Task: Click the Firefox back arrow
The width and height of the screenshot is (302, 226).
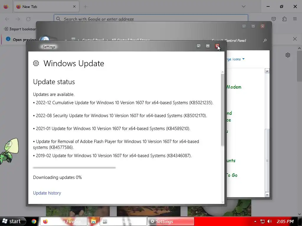Action: (x=7, y=19)
